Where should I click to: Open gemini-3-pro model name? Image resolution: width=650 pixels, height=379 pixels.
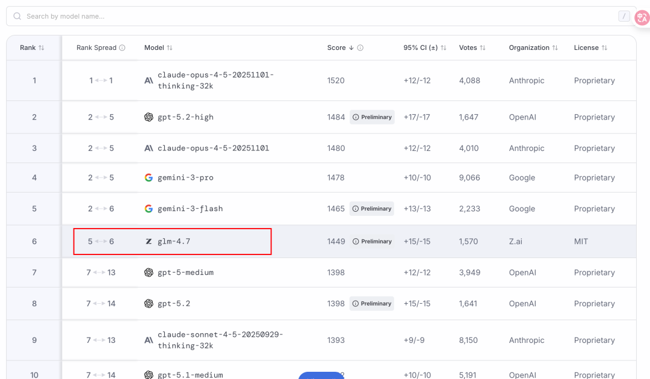pos(185,177)
